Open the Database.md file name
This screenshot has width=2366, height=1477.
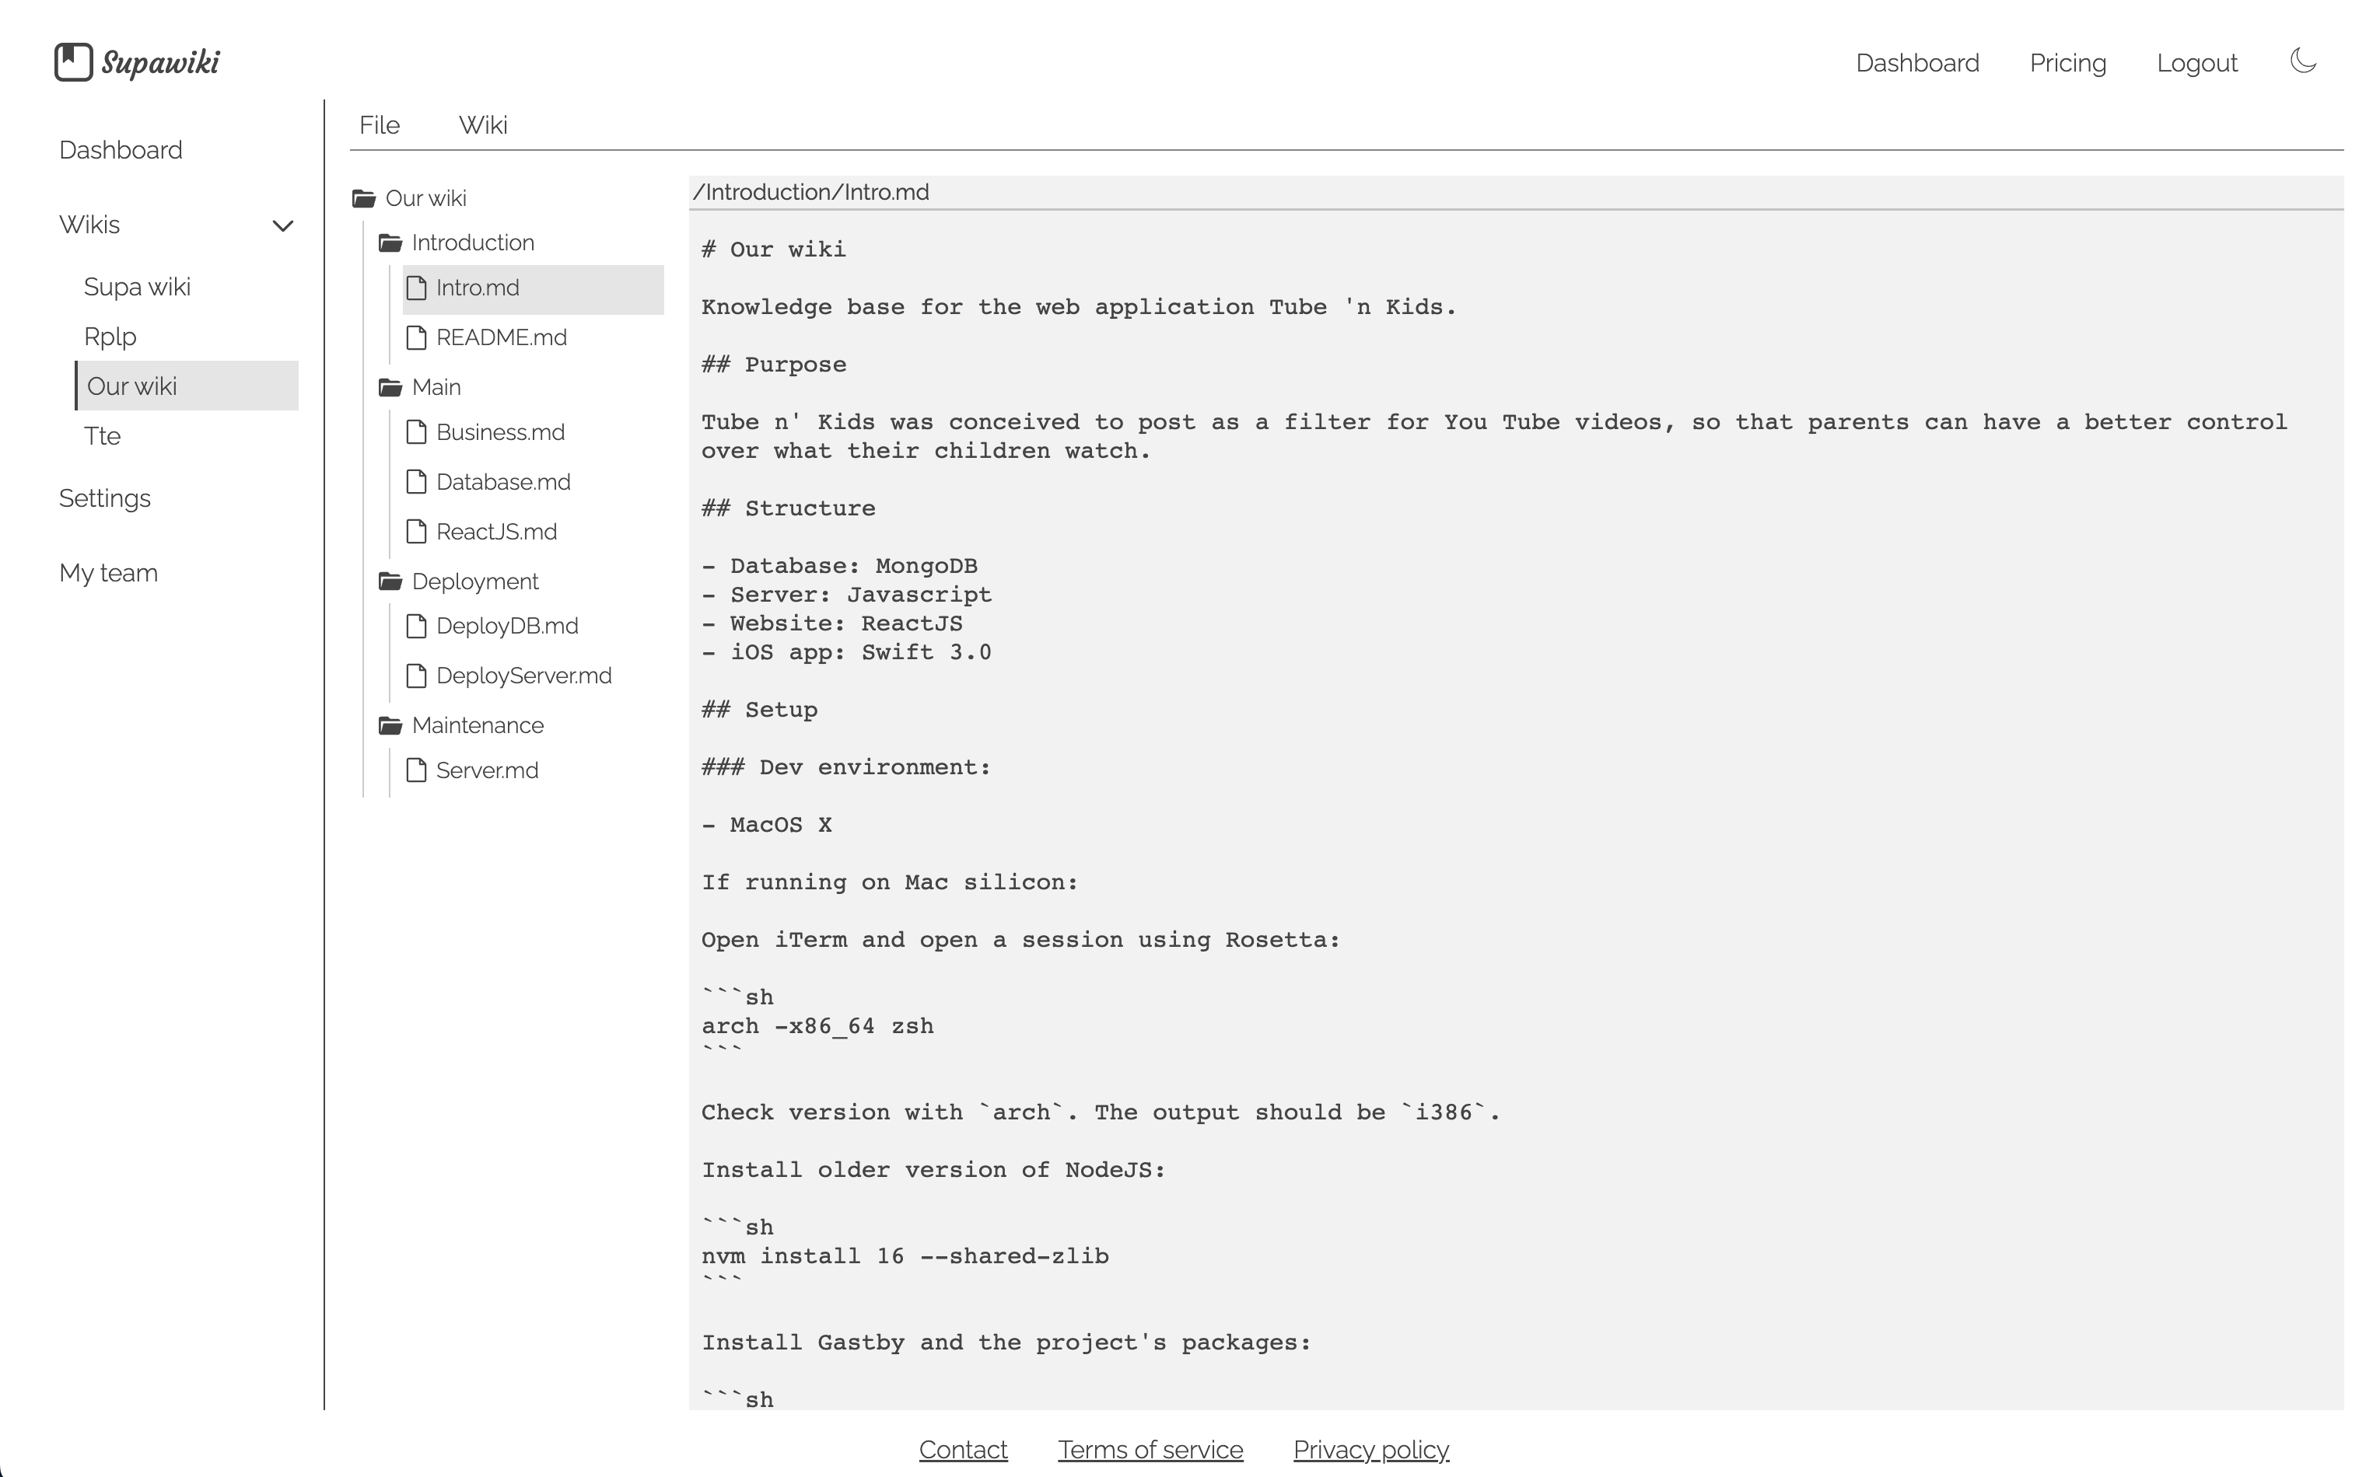503,483
